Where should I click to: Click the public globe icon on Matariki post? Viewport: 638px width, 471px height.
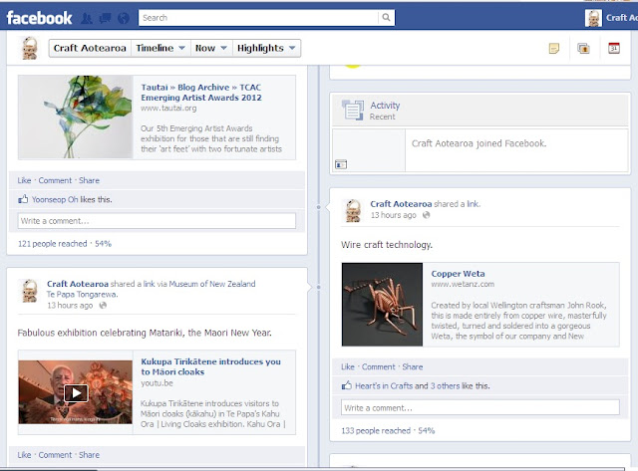tap(103, 305)
